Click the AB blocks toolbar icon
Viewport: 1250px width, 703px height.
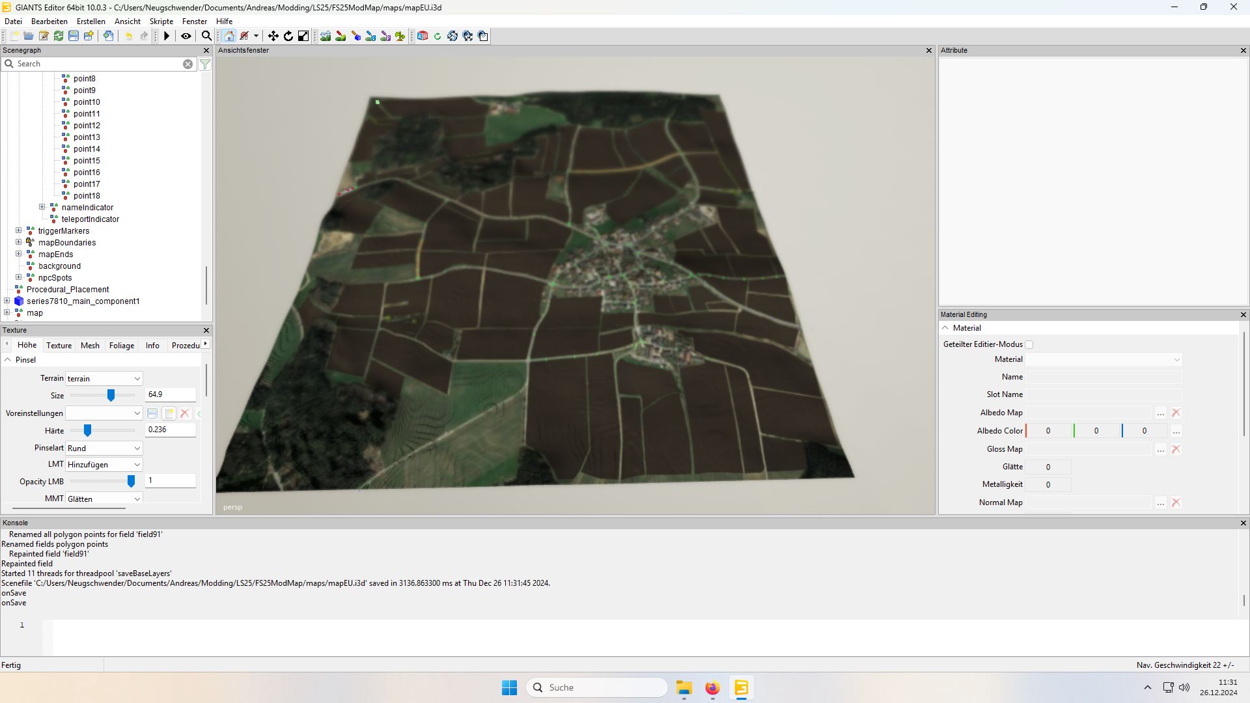423,36
